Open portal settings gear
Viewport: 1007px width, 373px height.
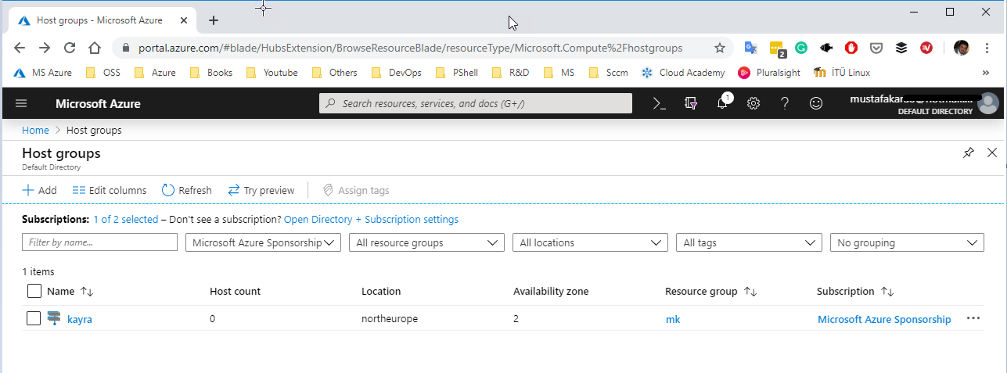(x=753, y=103)
